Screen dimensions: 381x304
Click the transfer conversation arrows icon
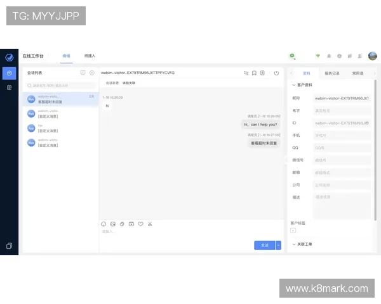coord(246,73)
